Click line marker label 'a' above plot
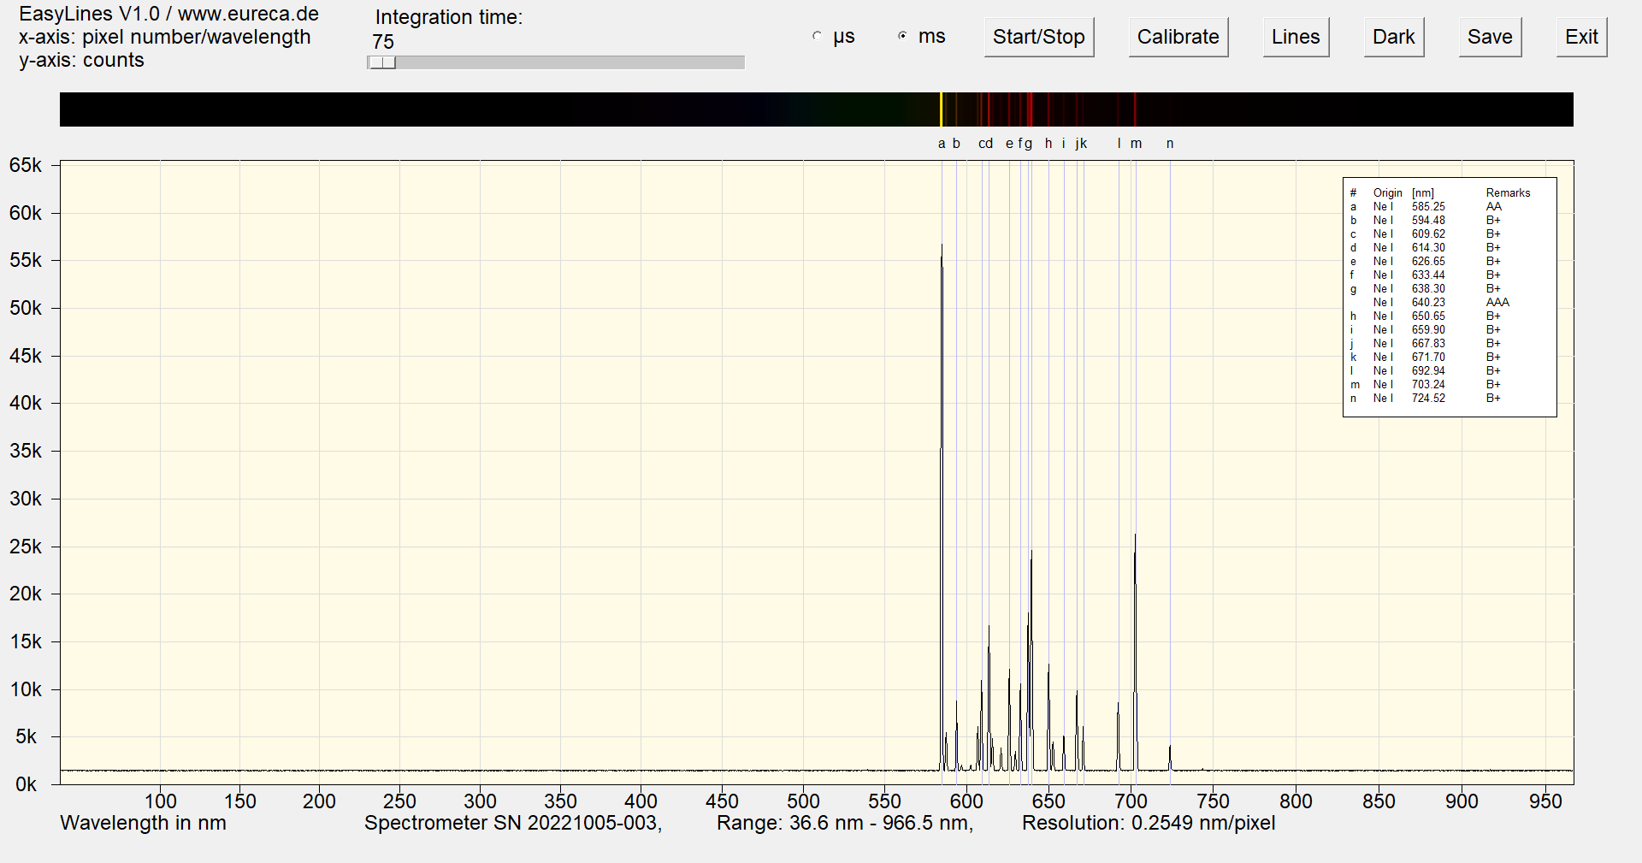Viewport: 1642px width, 863px height. pyautogui.click(x=942, y=144)
